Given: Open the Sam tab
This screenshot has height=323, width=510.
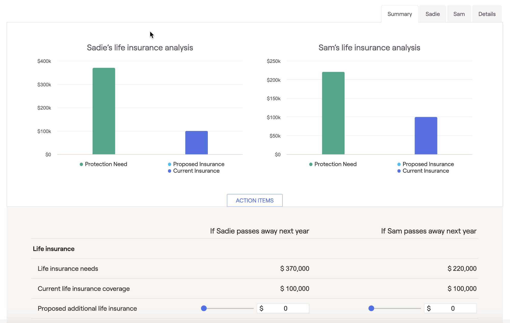Looking at the screenshot, I should [x=459, y=14].
